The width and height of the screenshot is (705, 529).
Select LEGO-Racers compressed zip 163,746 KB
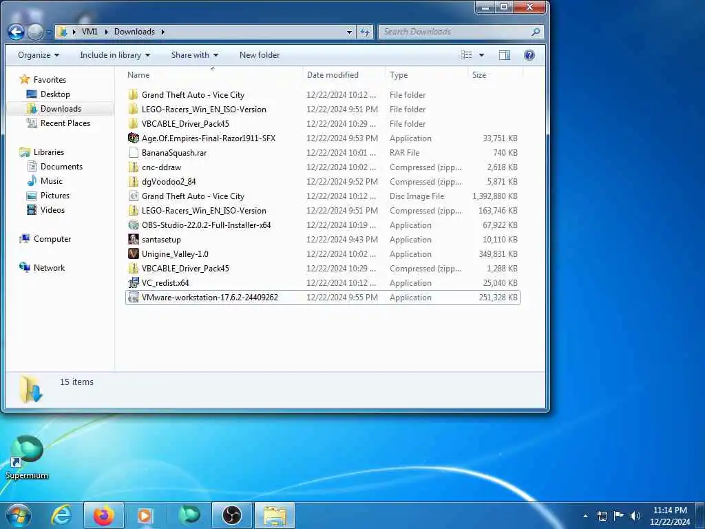[323, 211]
